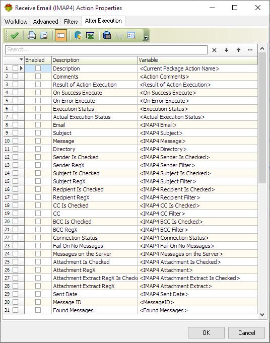270x343 pixels.
Task: Click the green checkmark toolbar icon
Action: (x=15, y=35)
